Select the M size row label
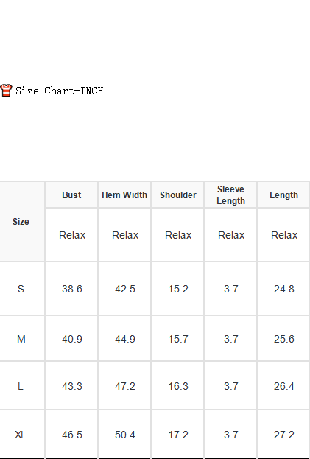 point(21,339)
